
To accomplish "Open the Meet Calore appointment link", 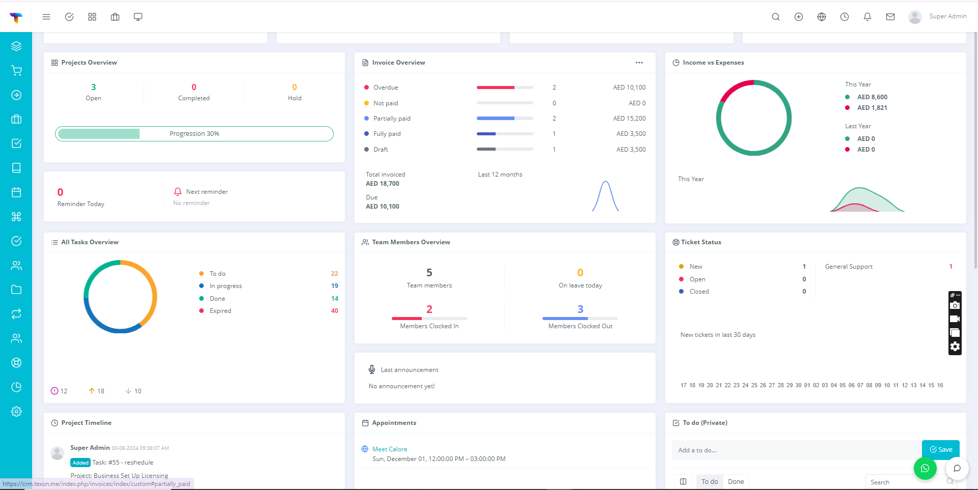I will [390, 449].
